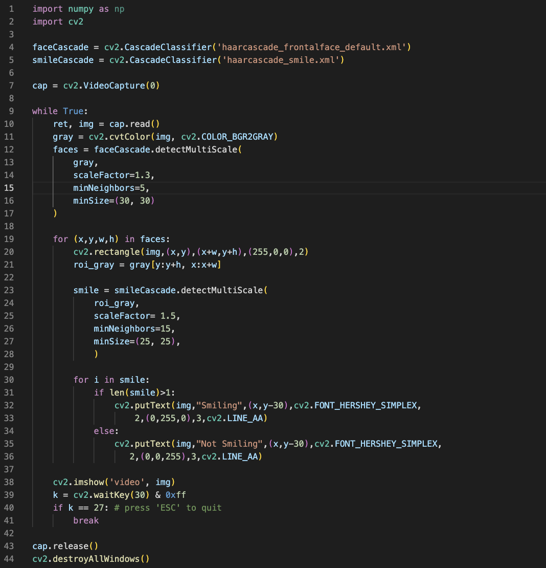Click 'haarcascade_frontalface_default.xml' string

[311, 48]
